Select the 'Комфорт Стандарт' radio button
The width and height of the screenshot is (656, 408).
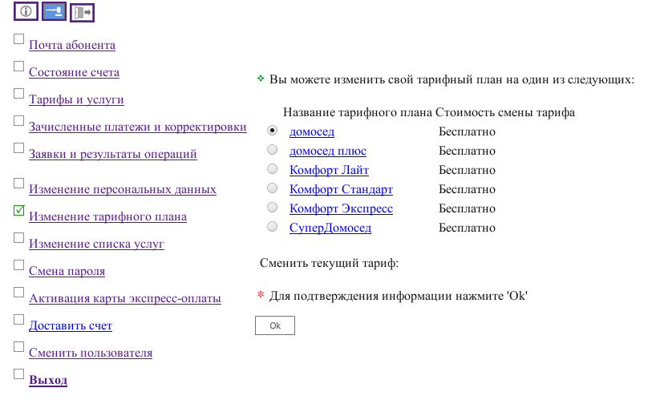tap(273, 188)
